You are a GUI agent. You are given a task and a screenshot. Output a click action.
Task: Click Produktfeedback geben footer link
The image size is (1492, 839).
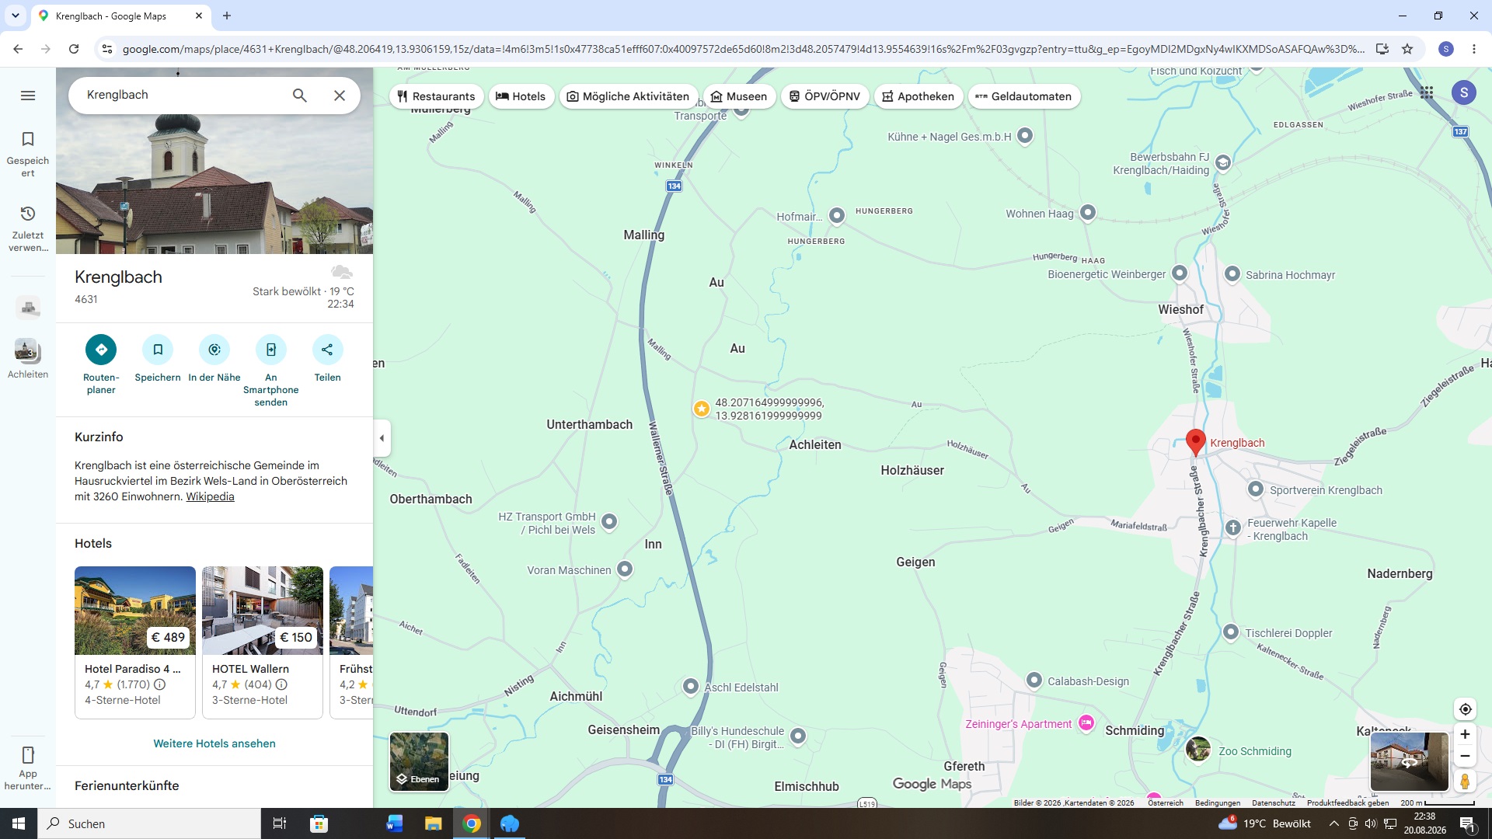(1347, 803)
